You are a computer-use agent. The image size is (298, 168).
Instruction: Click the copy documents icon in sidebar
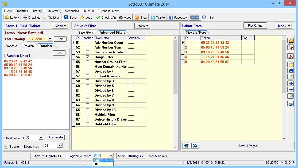coord(291,77)
